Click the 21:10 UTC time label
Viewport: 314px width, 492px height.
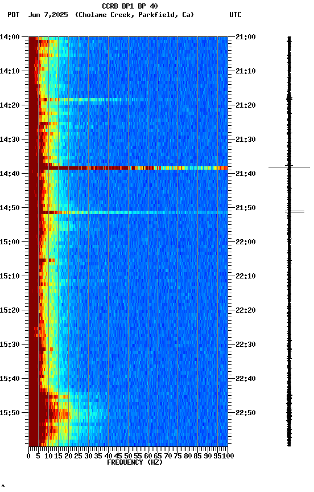pos(245,71)
